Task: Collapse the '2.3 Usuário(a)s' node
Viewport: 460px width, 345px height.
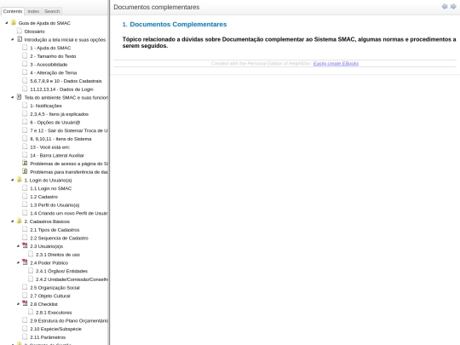Action: (18, 246)
